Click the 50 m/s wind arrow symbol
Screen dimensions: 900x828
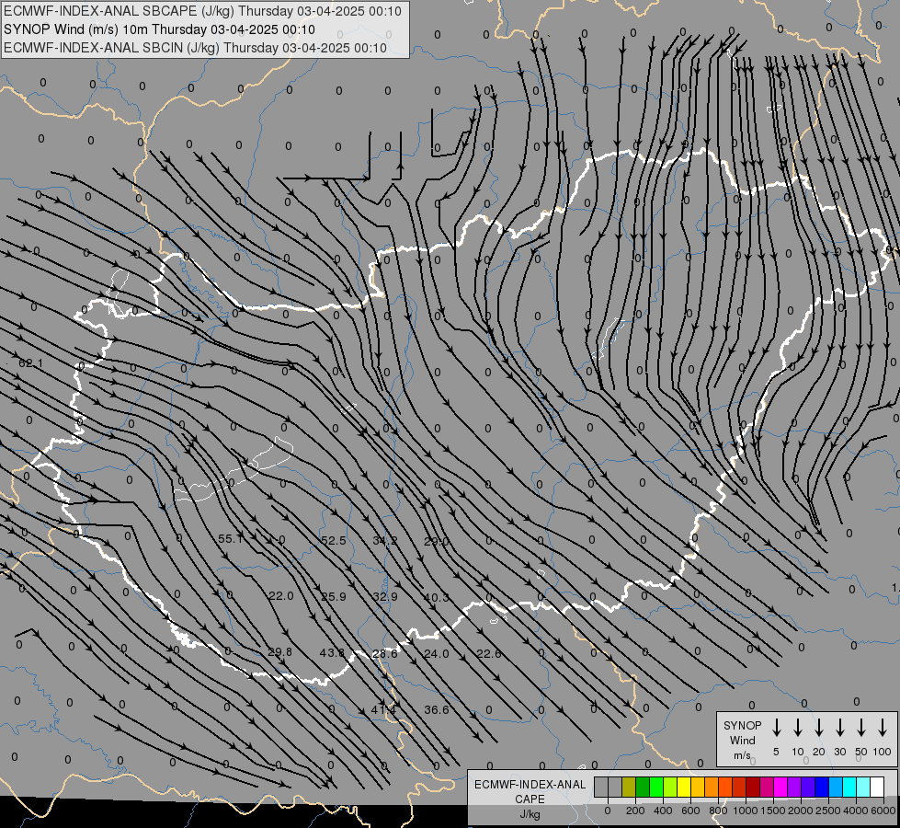pos(861,728)
